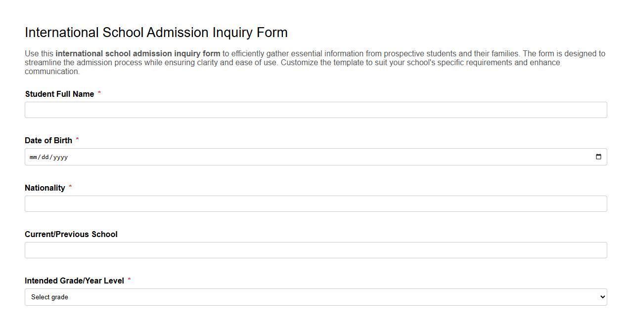Click the Date of Birth label
Image resolution: width=632 pixels, height=321 pixels.
click(x=48, y=140)
